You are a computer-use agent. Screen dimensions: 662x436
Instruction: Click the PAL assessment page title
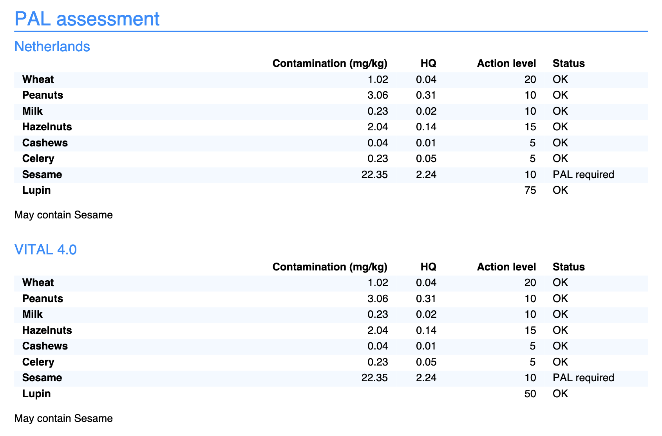(x=86, y=19)
